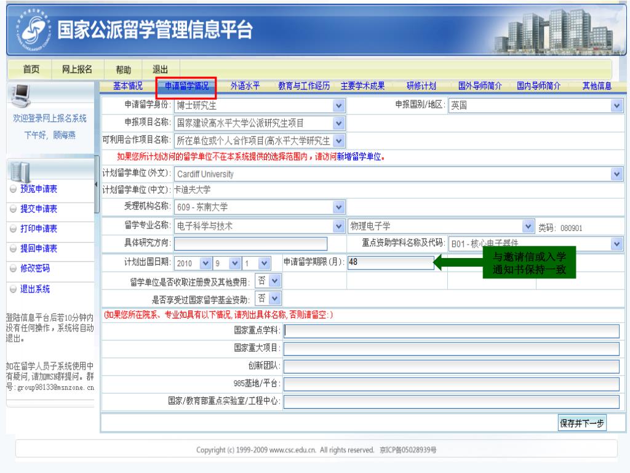Click the 保存并下一步 button
This screenshot has width=630, height=473.
click(582, 423)
